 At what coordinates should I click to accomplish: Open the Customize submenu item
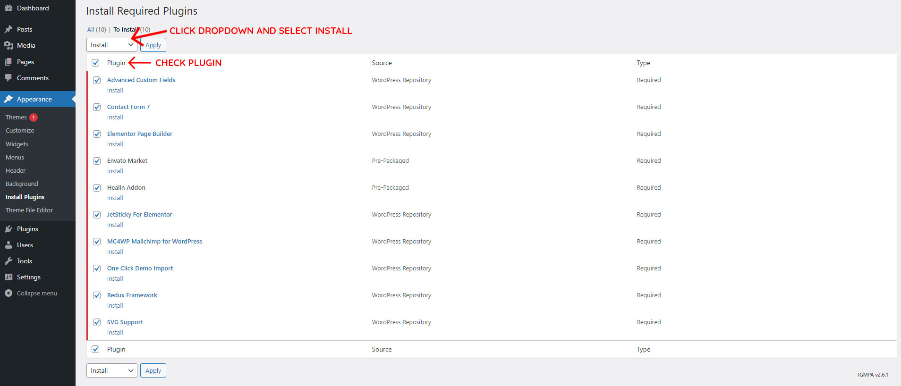click(x=20, y=131)
